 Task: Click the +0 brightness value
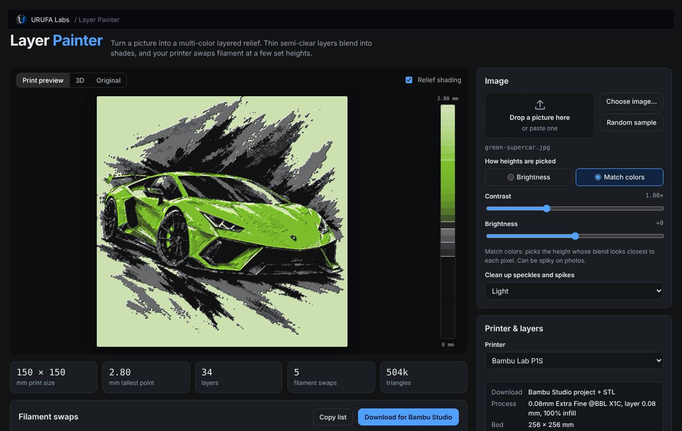coord(659,223)
